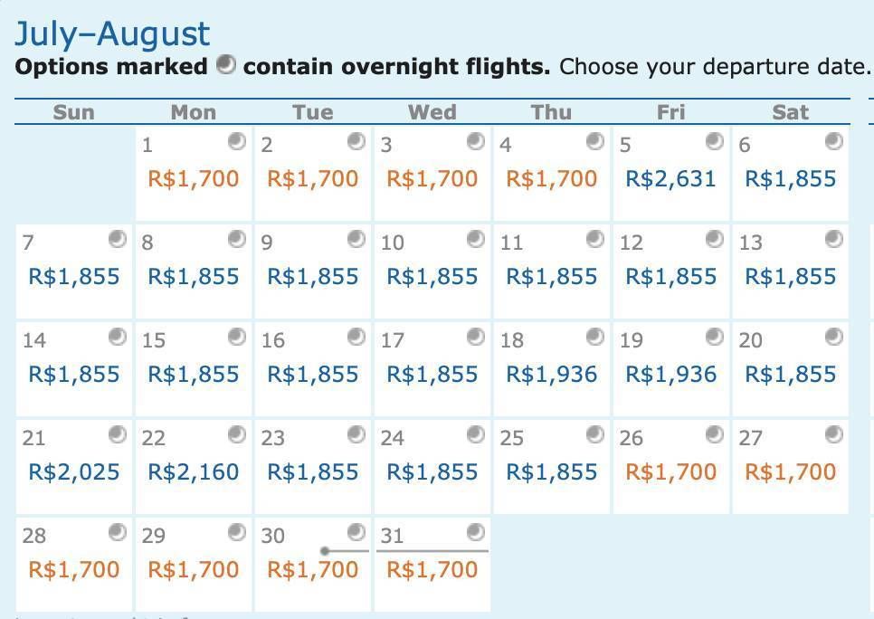Click the overnight flight icon on July 1

(237, 142)
